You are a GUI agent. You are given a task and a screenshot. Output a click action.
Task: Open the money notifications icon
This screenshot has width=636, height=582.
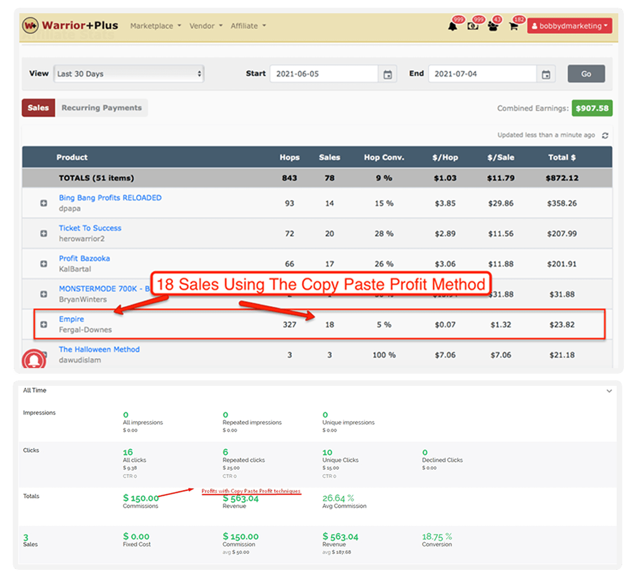pyautogui.click(x=472, y=27)
